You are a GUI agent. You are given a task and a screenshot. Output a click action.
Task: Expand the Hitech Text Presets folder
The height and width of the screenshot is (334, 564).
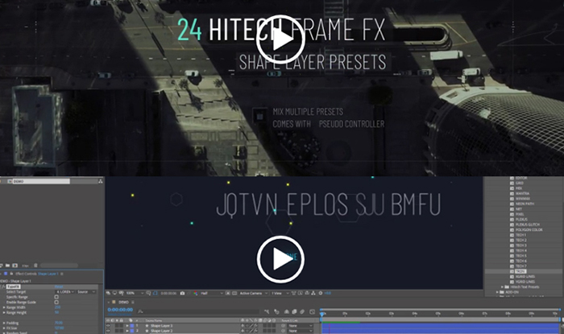[x=503, y=287]
